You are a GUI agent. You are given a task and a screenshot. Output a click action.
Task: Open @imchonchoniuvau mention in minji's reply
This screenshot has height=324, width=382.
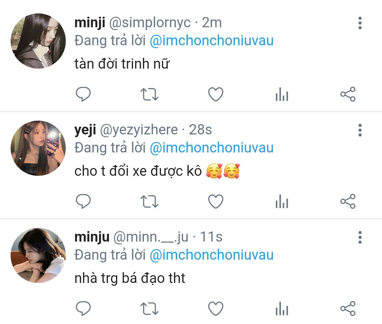pos(212,41)
